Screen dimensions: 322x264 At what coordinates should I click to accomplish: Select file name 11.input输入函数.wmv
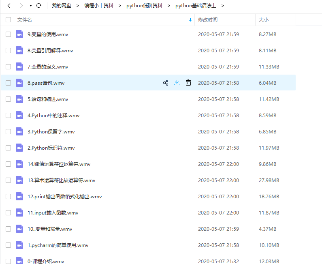coord(53,213)
